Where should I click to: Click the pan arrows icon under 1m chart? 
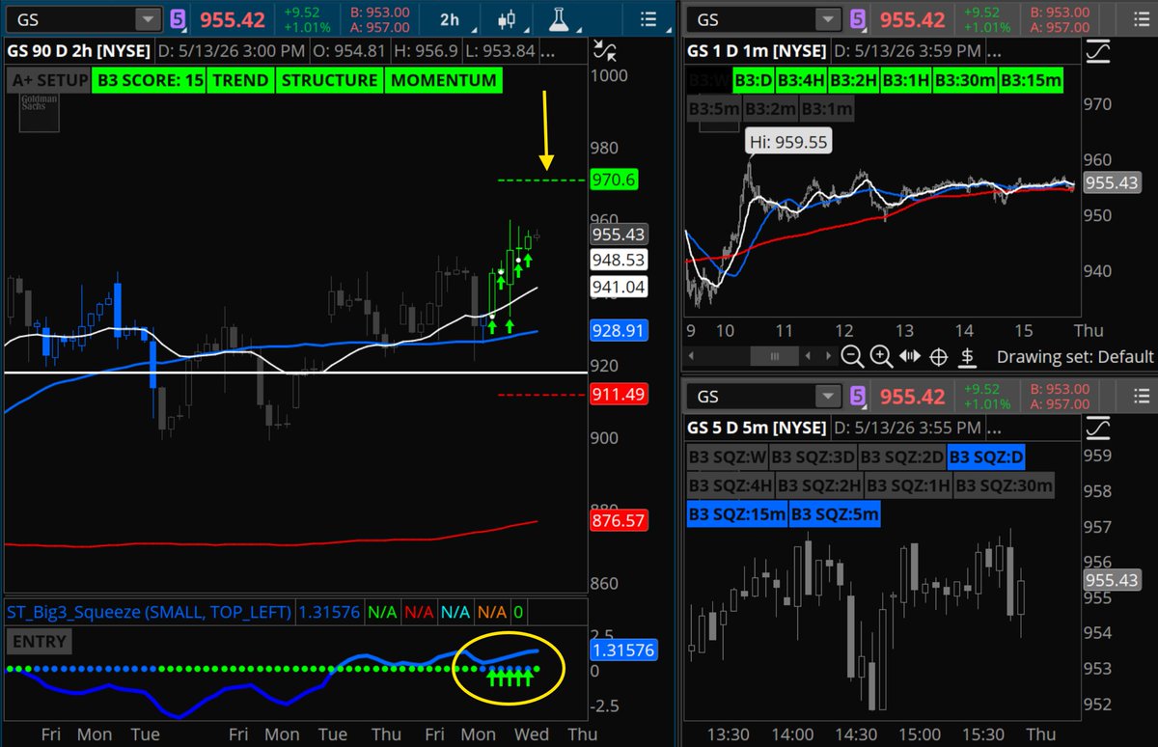click(x=910, y=356)
